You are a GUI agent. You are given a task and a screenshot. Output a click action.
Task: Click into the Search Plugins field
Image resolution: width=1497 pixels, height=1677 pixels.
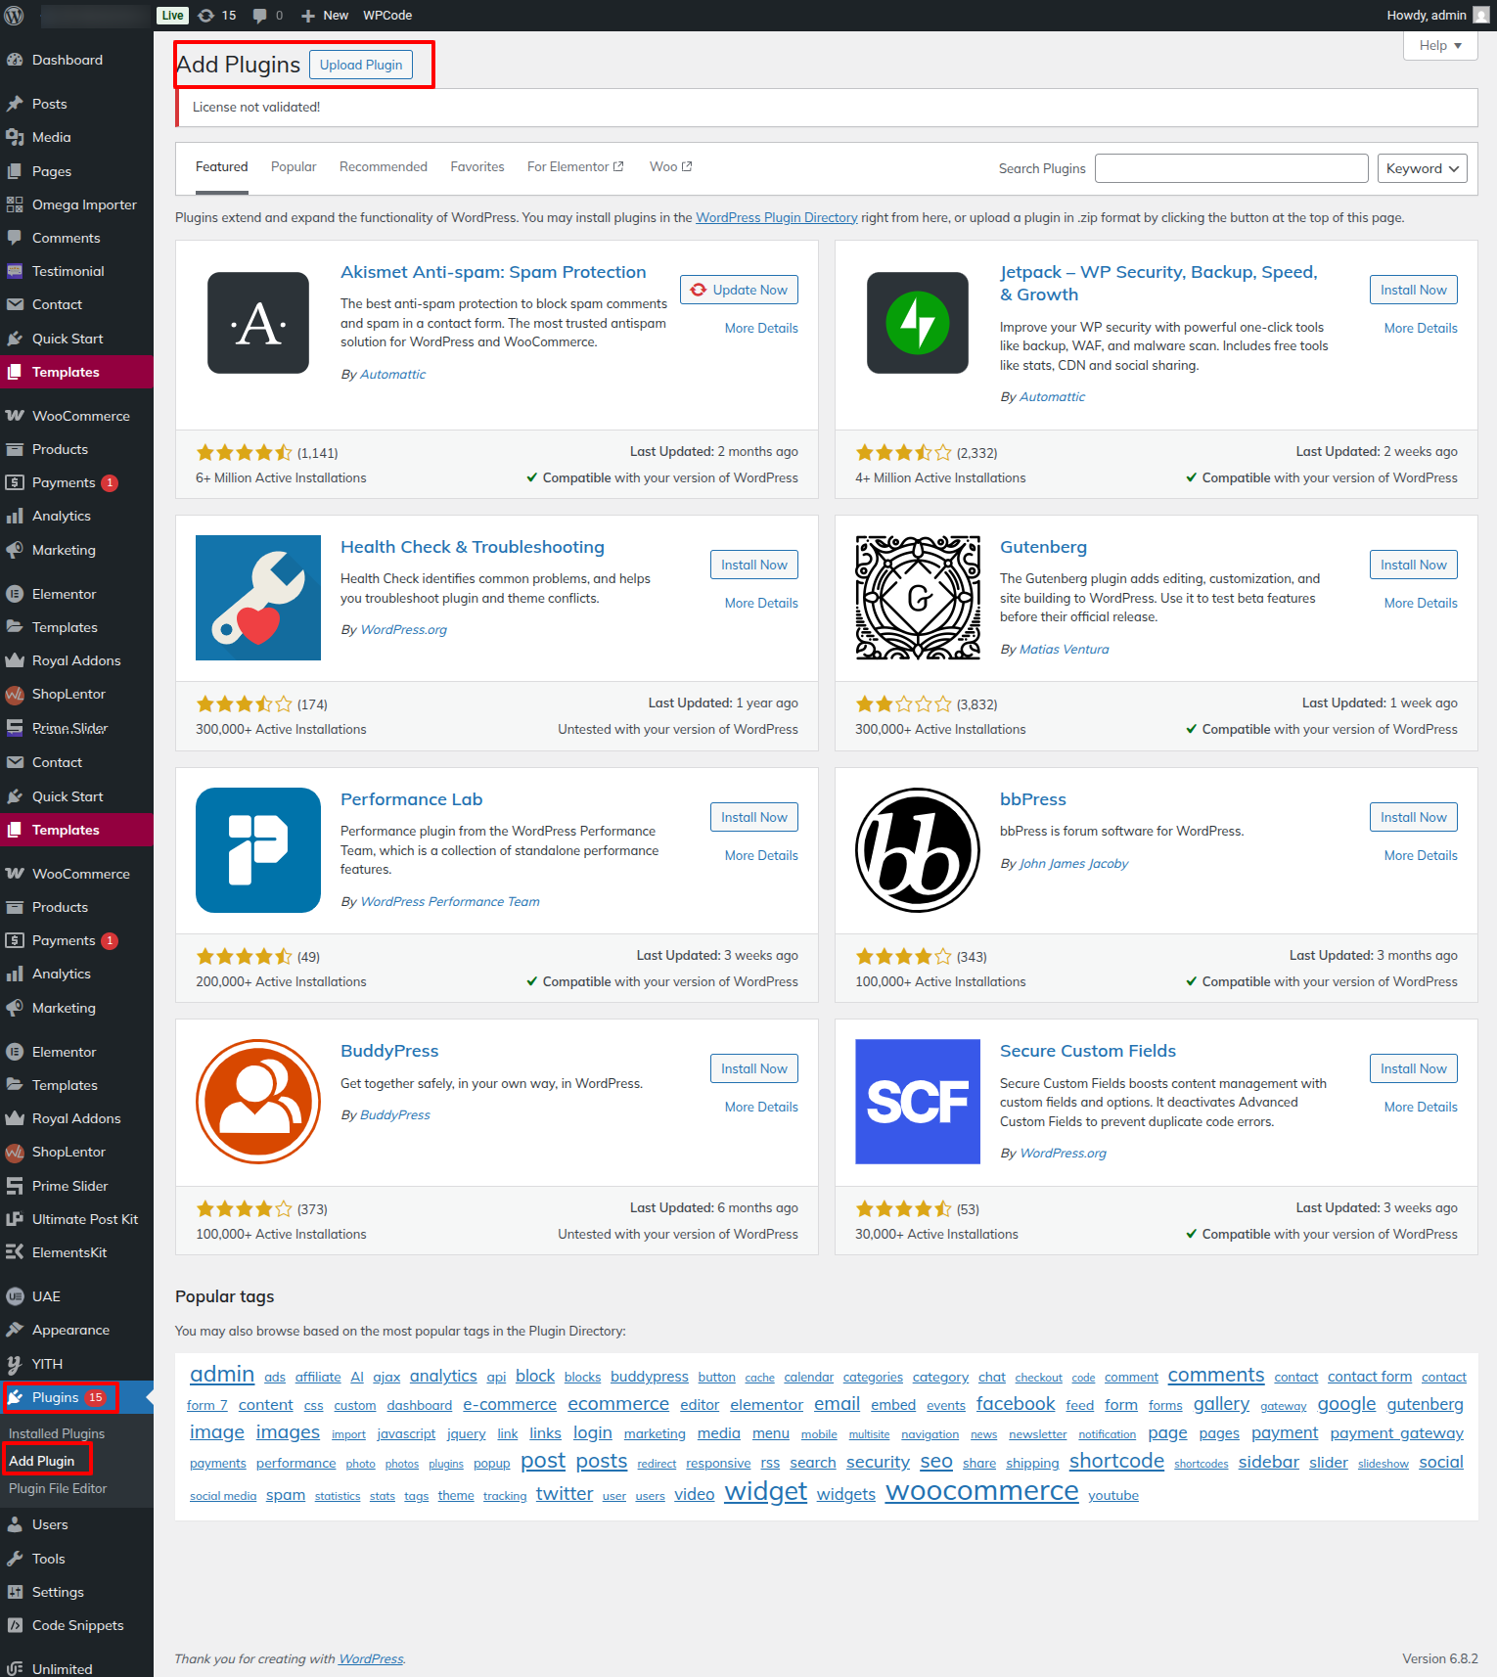point(1231,168)
